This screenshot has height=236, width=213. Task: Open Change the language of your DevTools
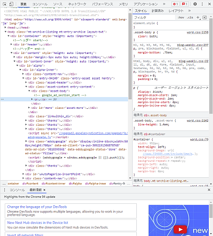(37, 207)
